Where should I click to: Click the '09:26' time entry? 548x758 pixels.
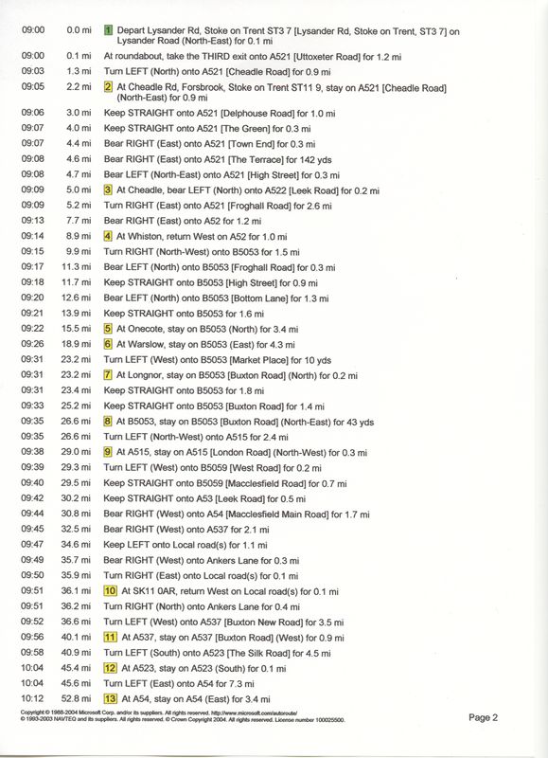pos(32,344)
